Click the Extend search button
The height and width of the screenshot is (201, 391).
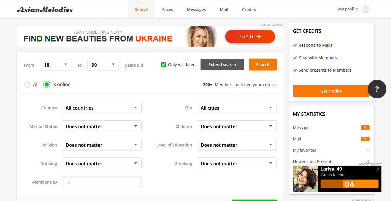(x=222, y=65)
